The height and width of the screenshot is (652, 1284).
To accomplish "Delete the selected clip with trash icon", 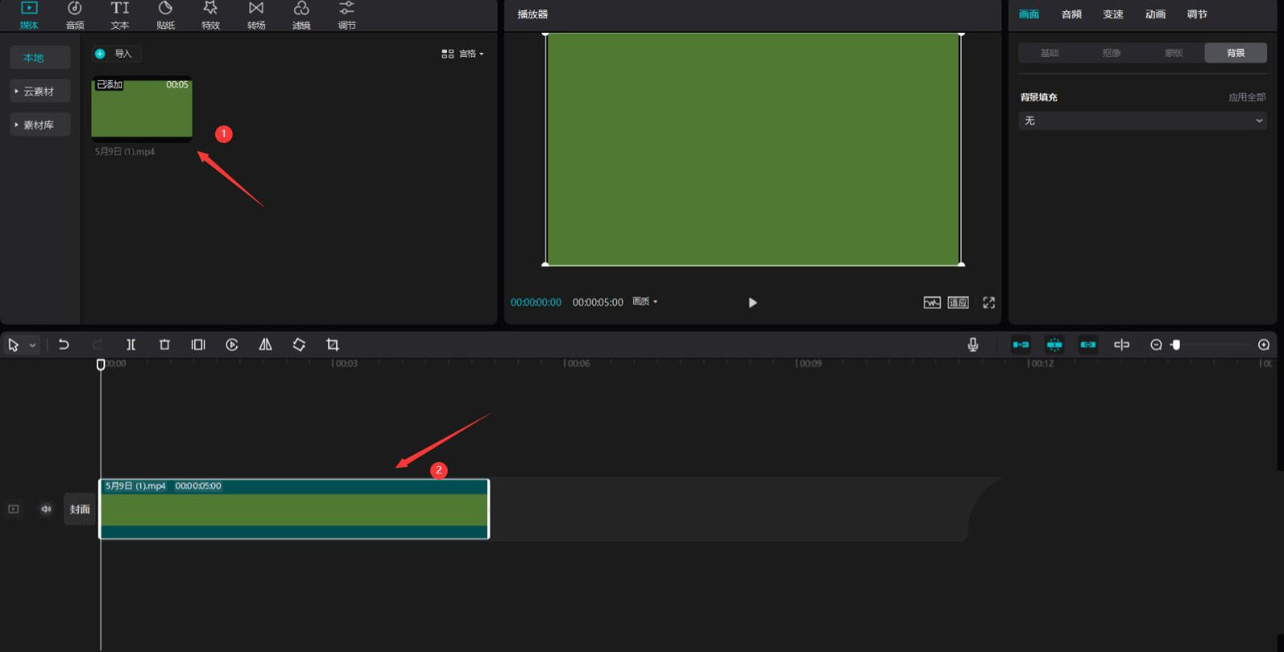I will (x=165, y=345).
